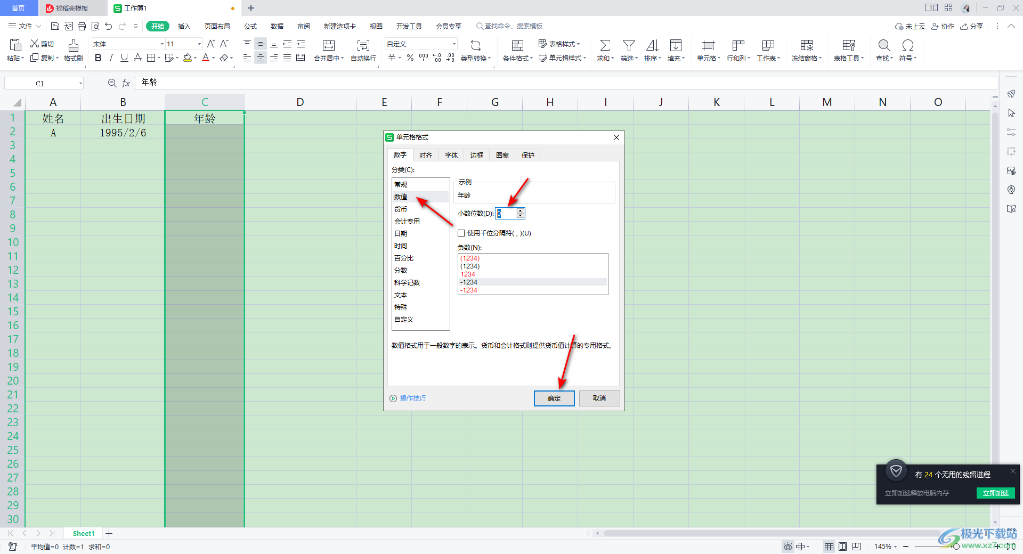Toggle eye-protection mode icon in status bar
This screenshot has width=1023, height=554.
click(x=787, y=547)
